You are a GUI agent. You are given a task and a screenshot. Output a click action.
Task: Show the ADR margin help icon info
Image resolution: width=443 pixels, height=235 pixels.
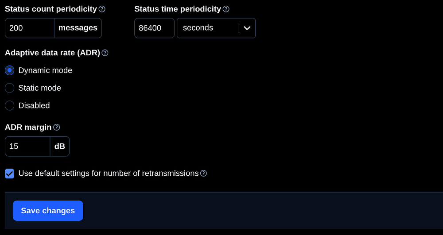coord(57,127)
